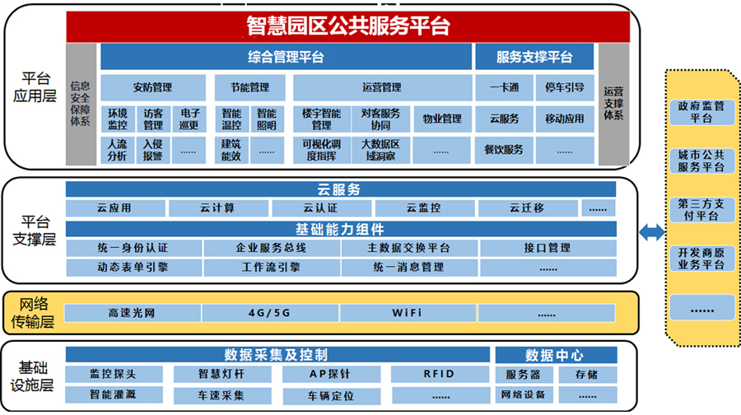Click the 政府监管平台 external platform box
This screenshot has height=415, width=741.
pyautogui.click(x=700, y=111)
